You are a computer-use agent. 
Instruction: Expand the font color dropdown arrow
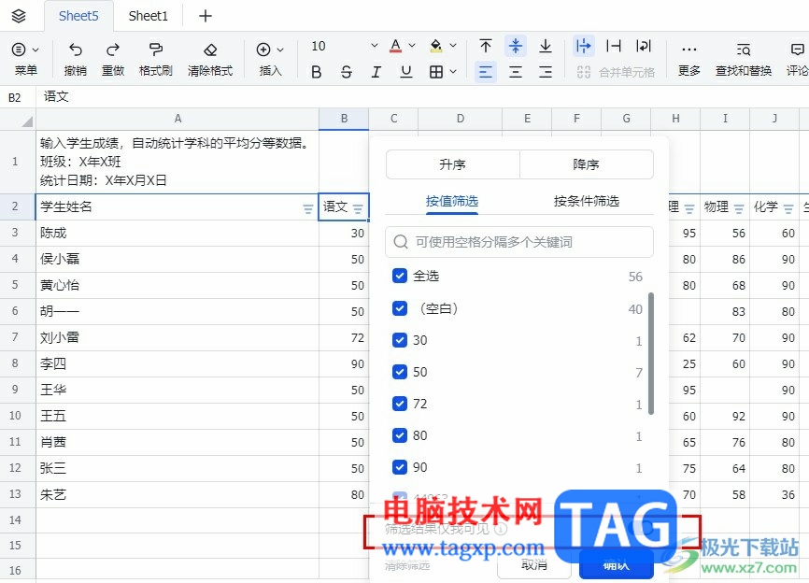click(412, 46)
